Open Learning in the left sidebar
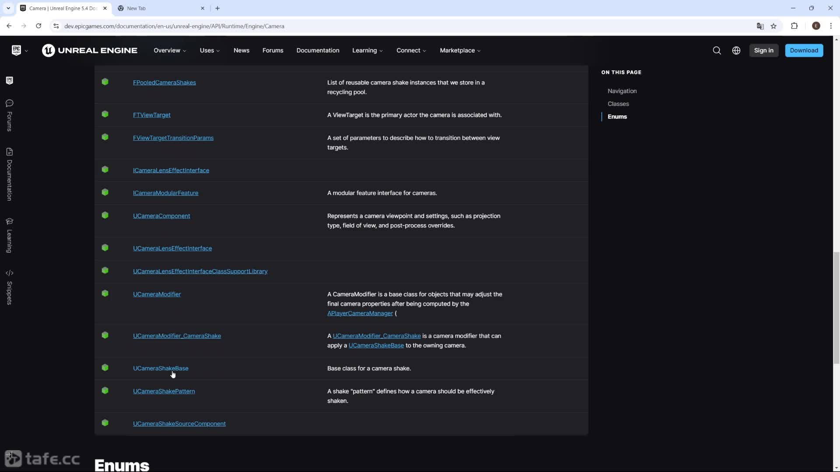This screenshot has width=840, height=472. click(9, 235)
